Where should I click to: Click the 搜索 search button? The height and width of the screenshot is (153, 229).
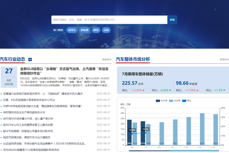click(x=172, y=20)
